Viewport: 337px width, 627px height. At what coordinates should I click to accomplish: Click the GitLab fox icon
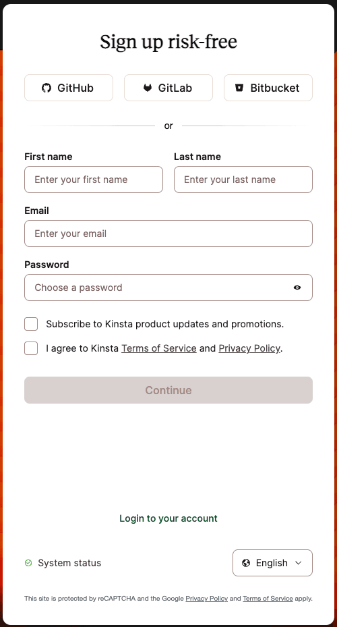click(148, 88)
